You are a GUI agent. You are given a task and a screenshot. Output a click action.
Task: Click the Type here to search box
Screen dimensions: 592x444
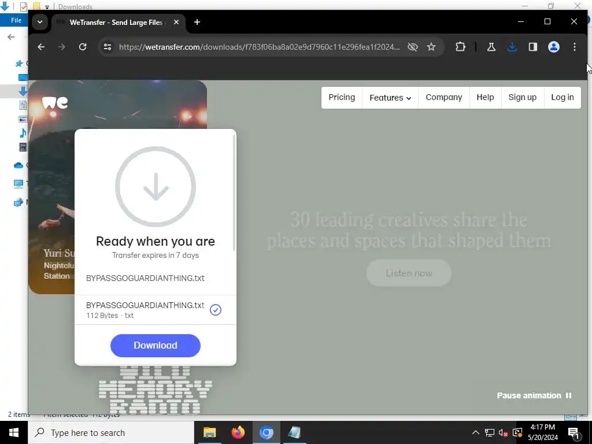(x=111, y=432)
